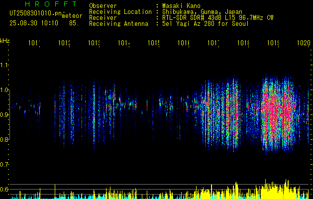Click the Receiver label
Image resolution: width=313 pixels, height=199 pixels.
[x=103, y=18]
